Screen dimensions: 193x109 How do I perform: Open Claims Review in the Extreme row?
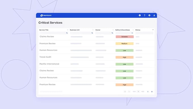point(47,36)
